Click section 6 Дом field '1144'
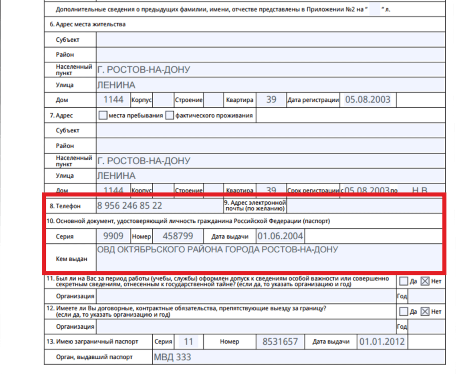Image resolution: width=456 pixels, height=374 pixels. (x=114, y=100)
